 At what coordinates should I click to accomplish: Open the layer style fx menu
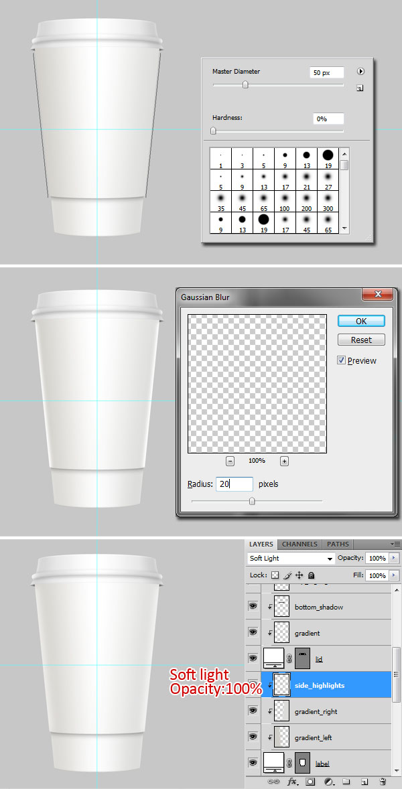[x=293, y=781]
